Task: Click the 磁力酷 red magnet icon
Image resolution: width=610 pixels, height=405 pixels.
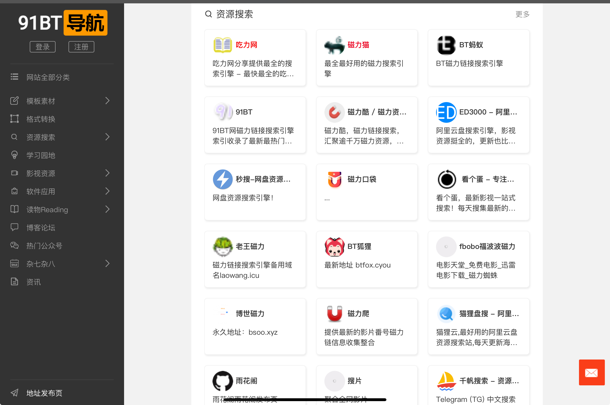Action: (x=334, y=112)
